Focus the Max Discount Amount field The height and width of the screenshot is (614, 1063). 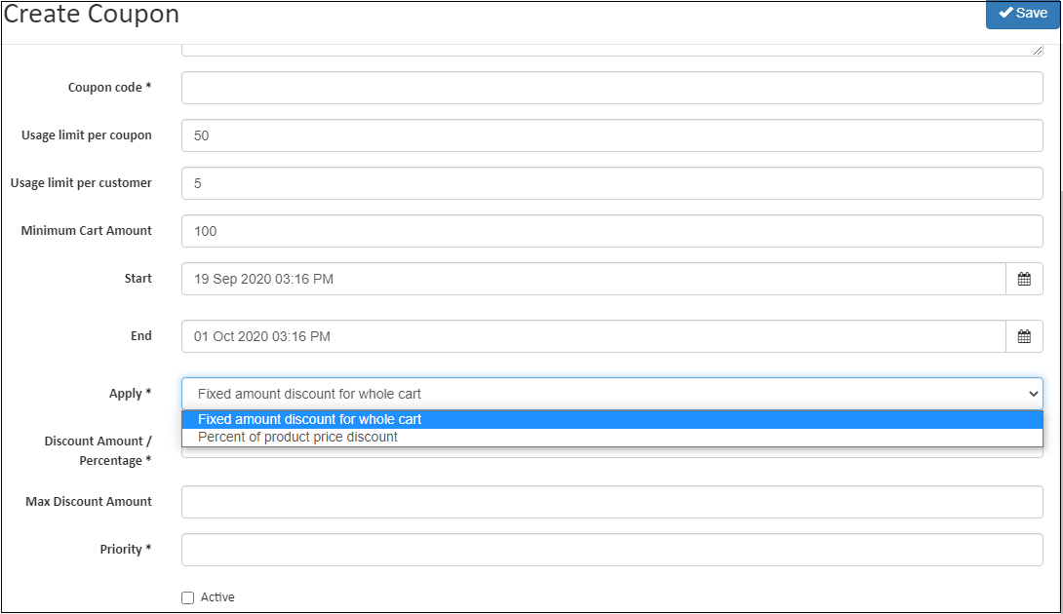[611, 502]
